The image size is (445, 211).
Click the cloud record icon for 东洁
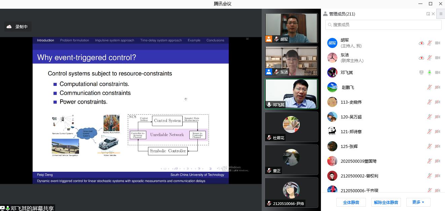[421, 58]
